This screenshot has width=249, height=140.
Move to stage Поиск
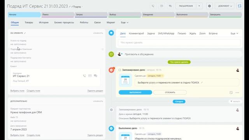58,15
